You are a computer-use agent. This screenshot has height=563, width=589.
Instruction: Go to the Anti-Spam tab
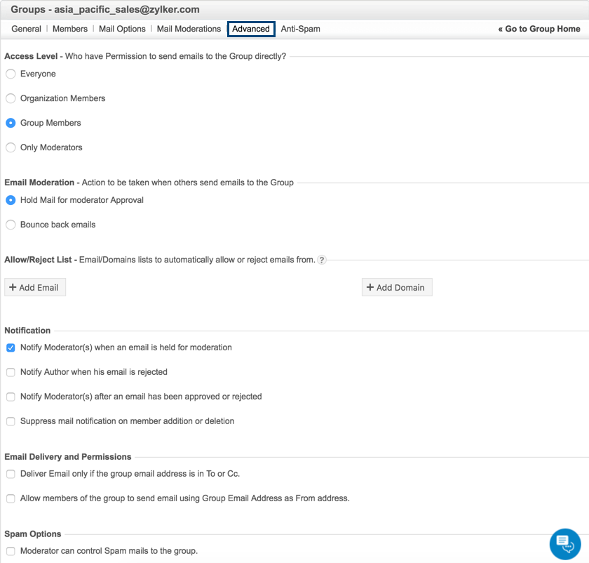coord(301,29)
